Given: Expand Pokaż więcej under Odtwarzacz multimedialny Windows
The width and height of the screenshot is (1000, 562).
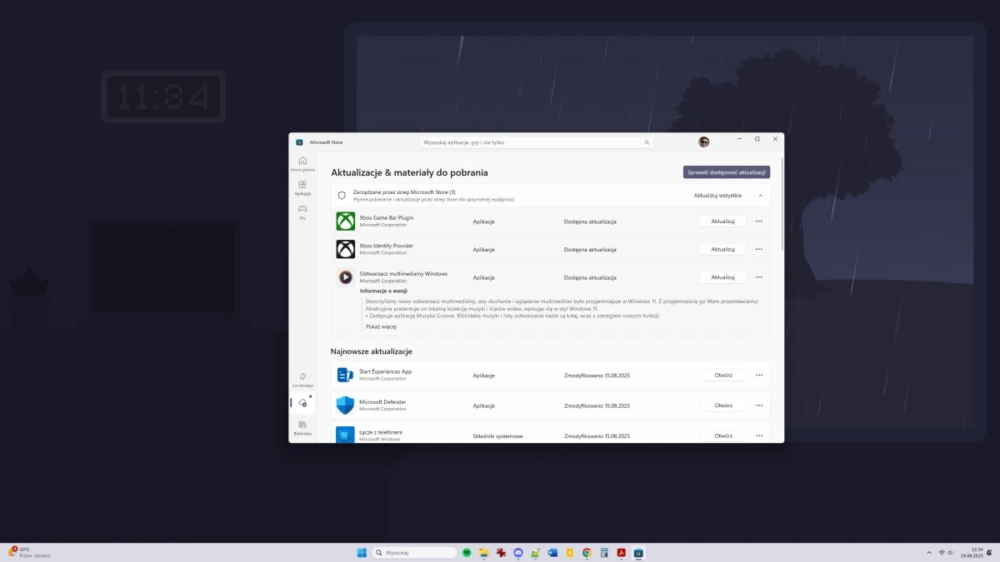Looking at the screenshot, I should click(381, 326).
